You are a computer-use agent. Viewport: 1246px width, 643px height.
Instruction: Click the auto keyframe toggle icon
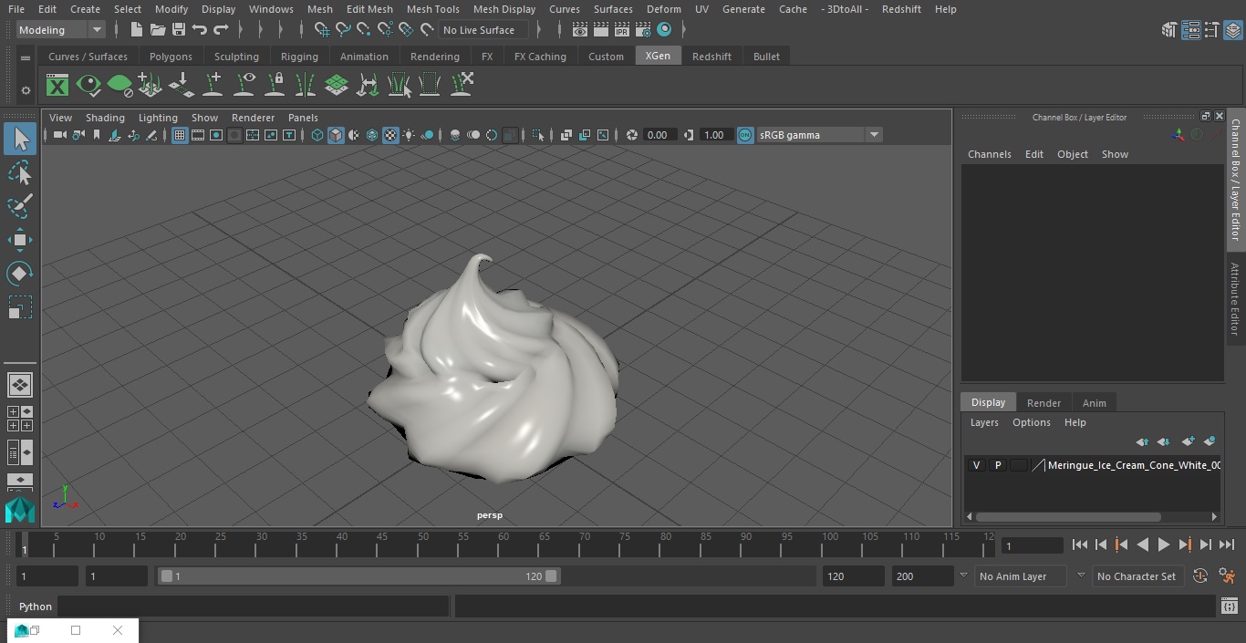[1200, 576]
